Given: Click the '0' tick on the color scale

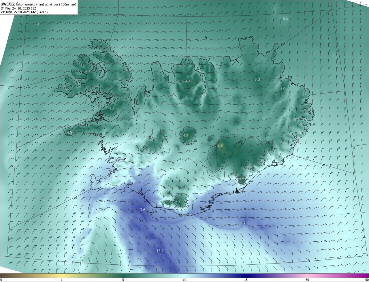Looking at the screenshot, I should coord(1,280).
